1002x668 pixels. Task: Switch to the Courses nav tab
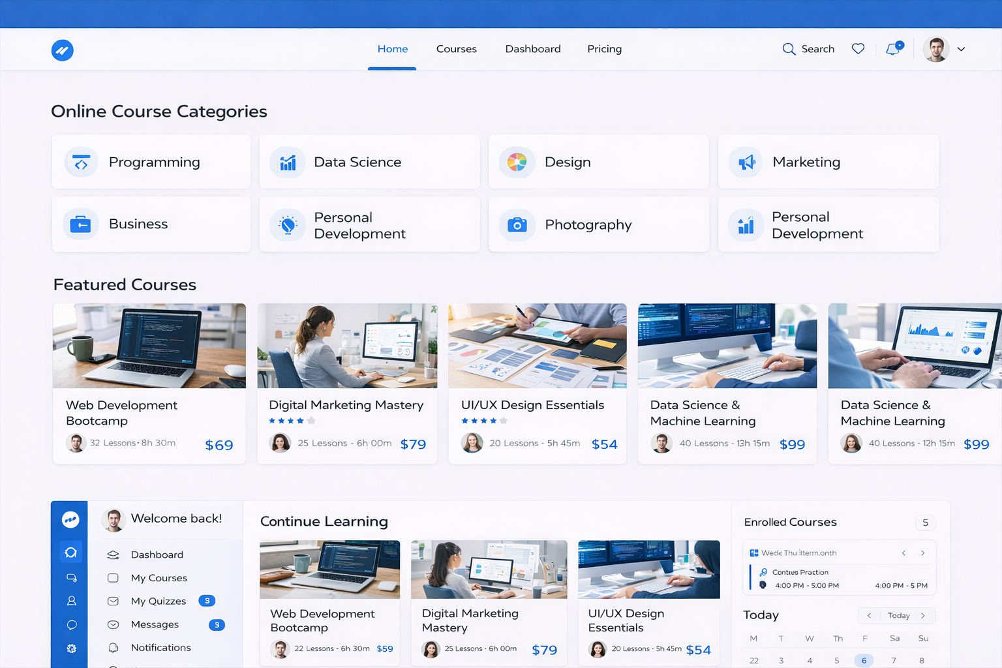(x=456, y=49)
